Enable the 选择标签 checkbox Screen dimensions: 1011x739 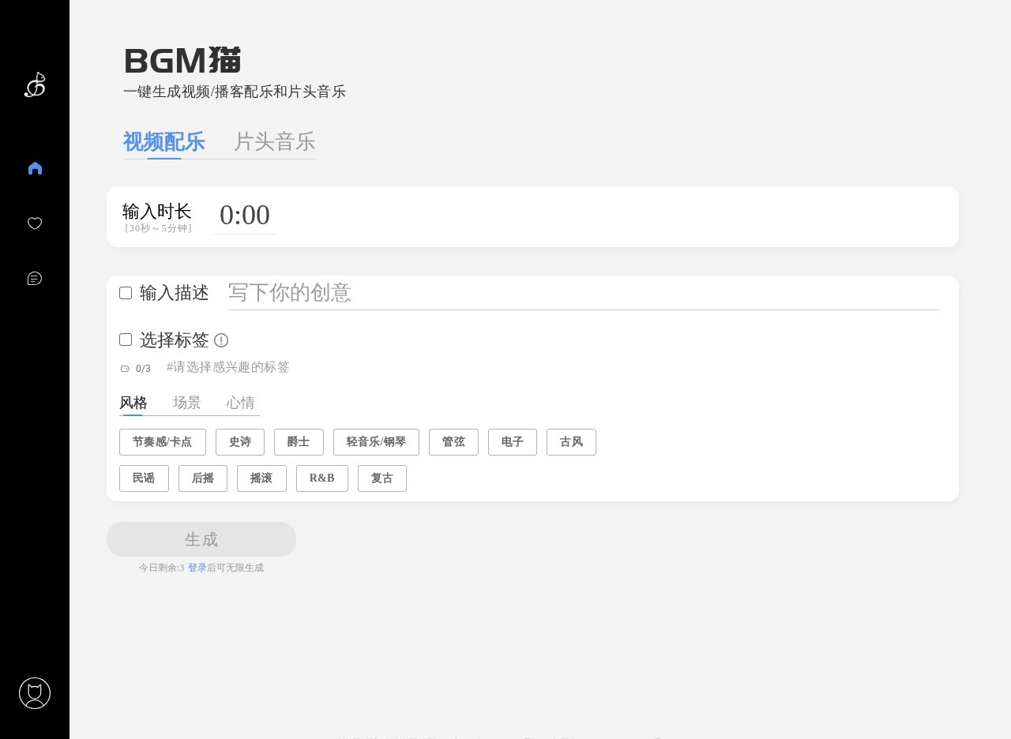pyautogui.click(x=126, y=339)
